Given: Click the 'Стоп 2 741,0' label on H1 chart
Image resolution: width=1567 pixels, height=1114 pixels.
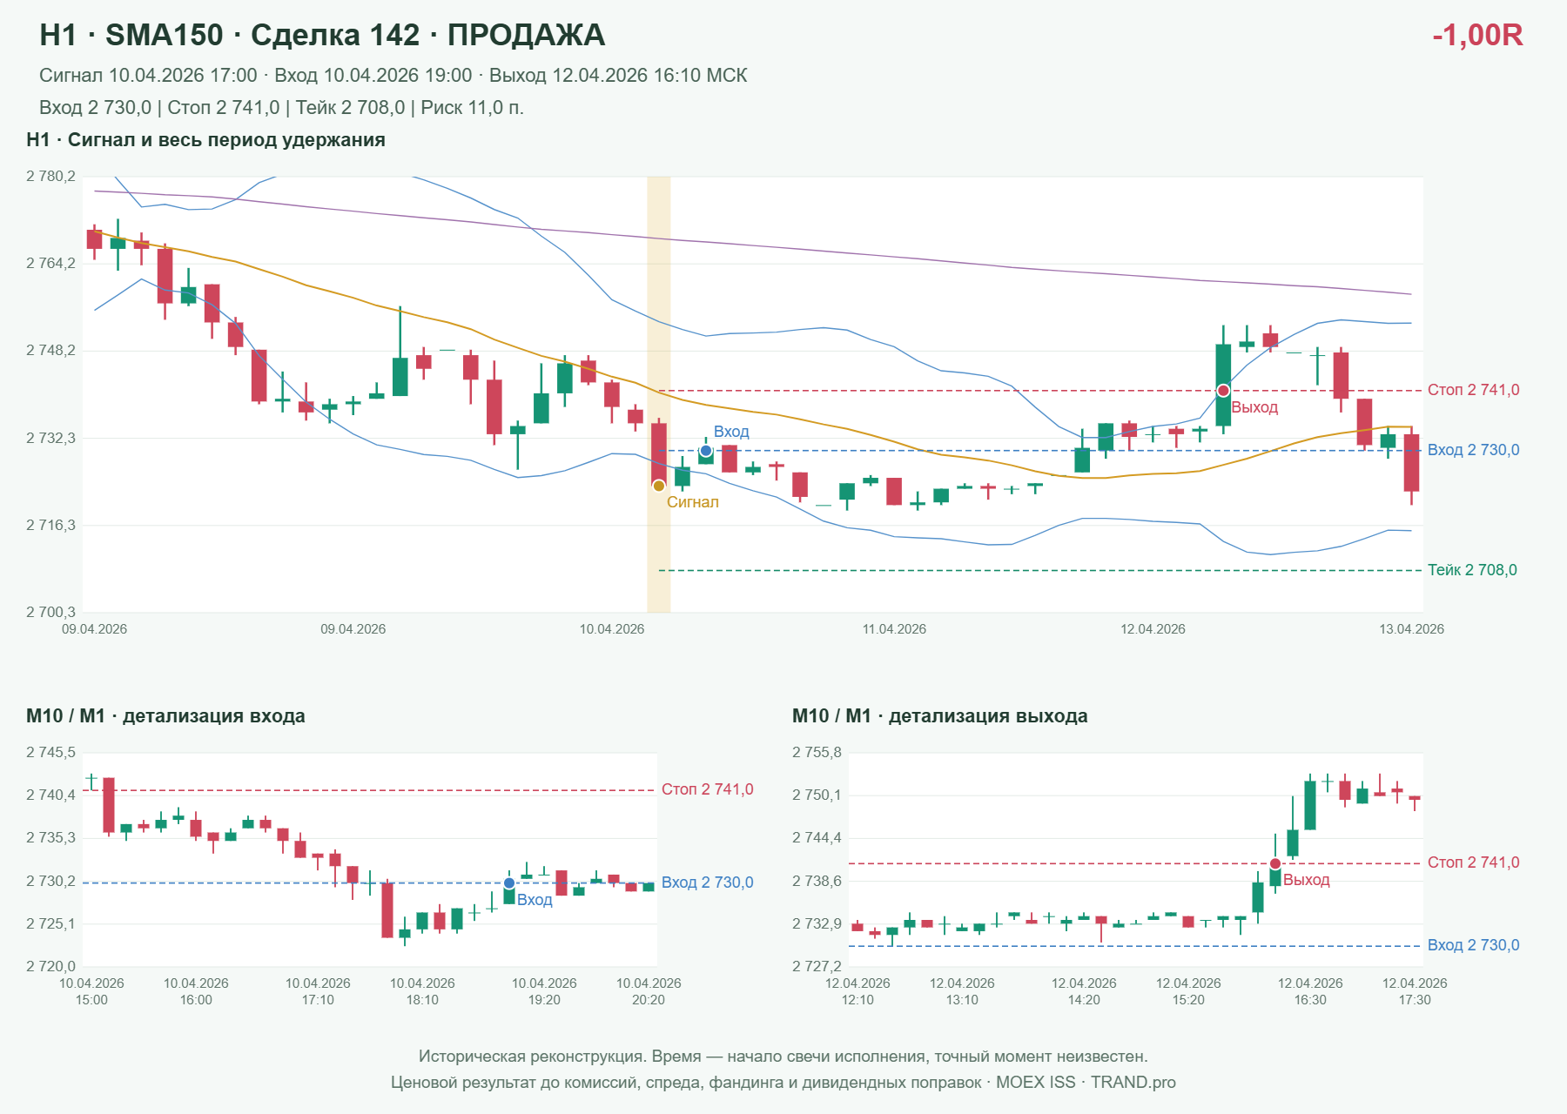Looking at the screenshot, I should click(x=1473, y=390).
